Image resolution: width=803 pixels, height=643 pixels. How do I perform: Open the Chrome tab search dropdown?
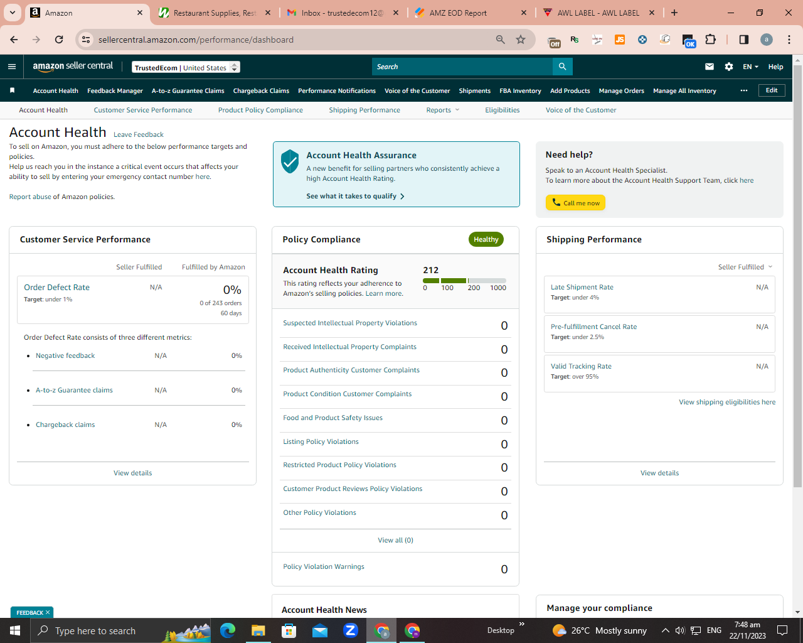[x=13, y=13]
